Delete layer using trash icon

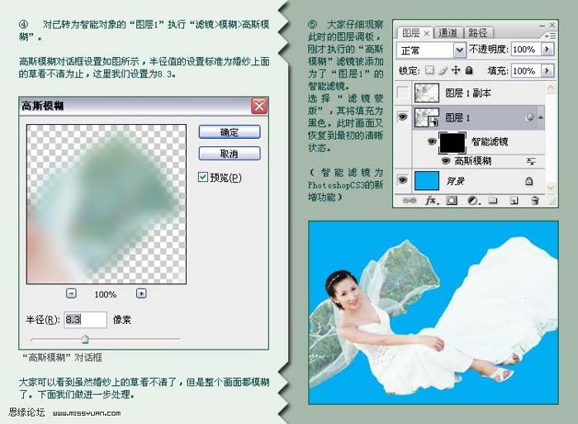534,200
